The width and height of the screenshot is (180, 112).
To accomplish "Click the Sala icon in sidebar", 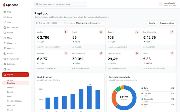I will (5, 22).
